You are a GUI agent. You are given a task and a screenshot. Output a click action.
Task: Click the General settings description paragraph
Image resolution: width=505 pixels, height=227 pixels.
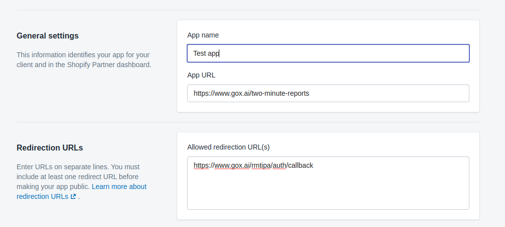click(x=84, y=60)
